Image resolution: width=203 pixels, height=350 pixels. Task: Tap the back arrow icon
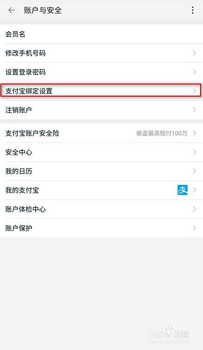click(x=12, y=10)
